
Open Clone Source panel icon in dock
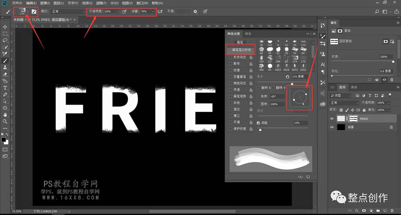323,54
